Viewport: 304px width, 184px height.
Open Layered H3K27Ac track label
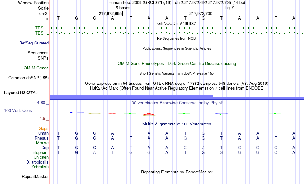(x=21, y=93)
